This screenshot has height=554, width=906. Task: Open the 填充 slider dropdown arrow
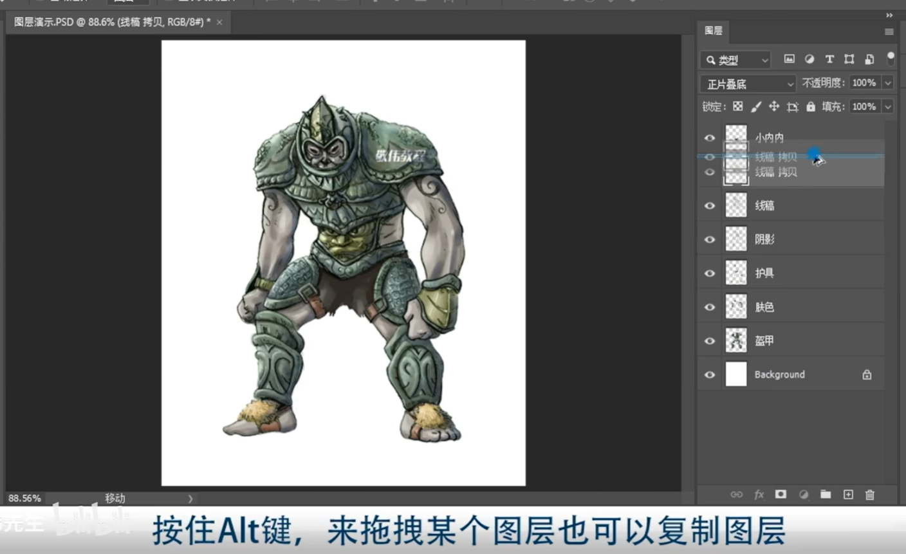pyautogui.click(x=888, y=107)
